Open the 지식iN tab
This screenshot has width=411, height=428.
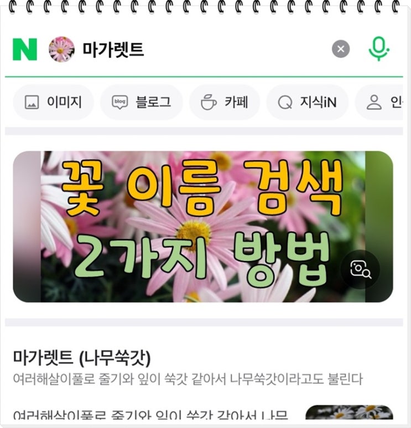point(307,103)
